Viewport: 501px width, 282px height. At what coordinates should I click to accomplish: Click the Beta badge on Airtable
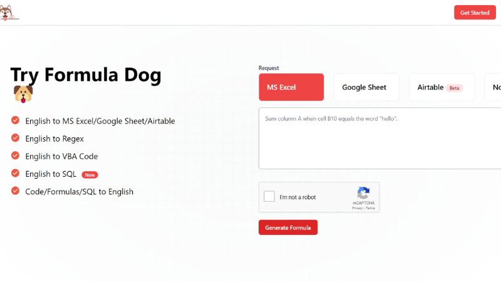[x=455, y=88]
